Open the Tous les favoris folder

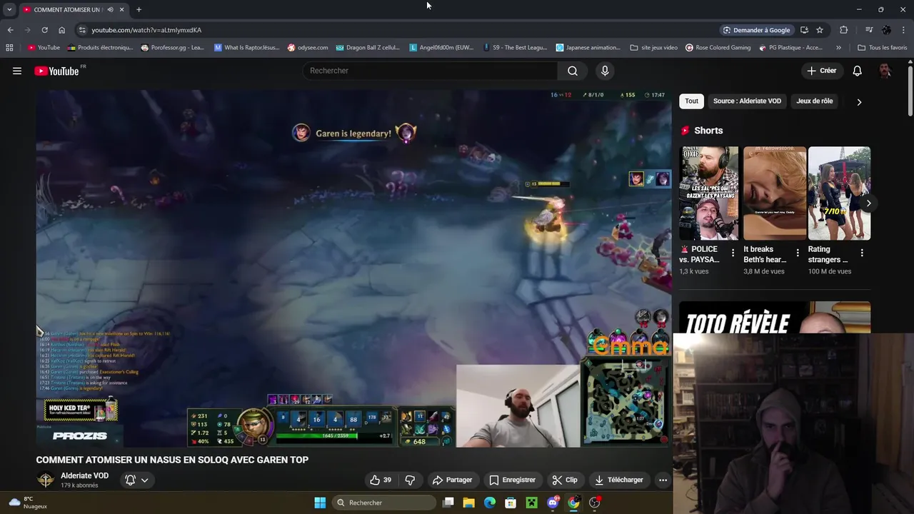pos(883,48)
